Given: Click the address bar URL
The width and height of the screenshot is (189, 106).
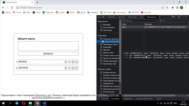Looking at the screenshot, I should click(x=31, y=8).
